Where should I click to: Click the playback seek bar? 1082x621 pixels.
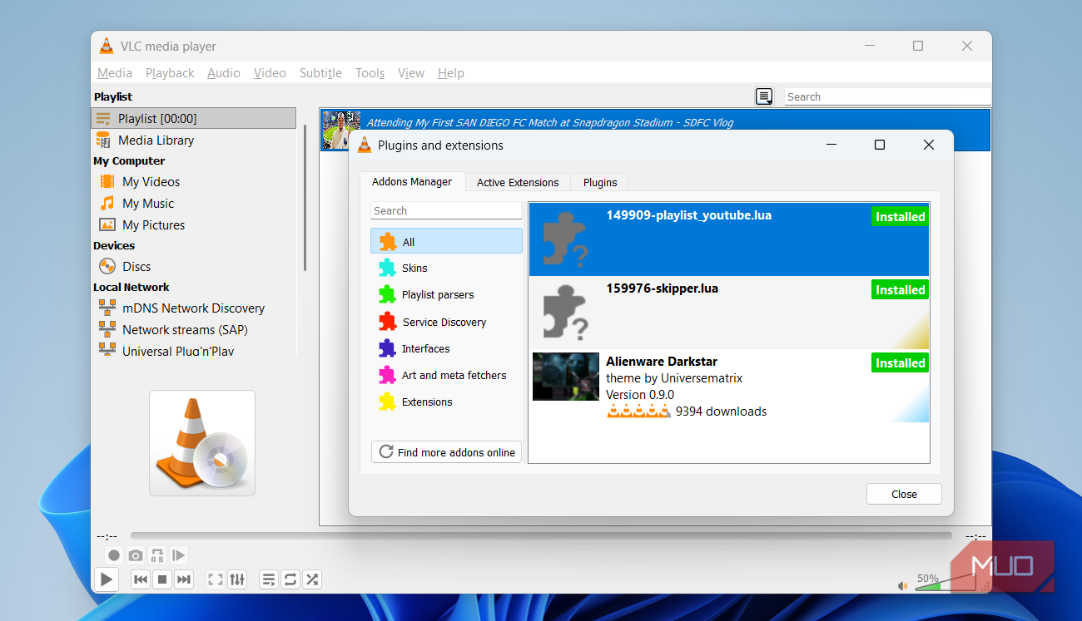point(541,536)
